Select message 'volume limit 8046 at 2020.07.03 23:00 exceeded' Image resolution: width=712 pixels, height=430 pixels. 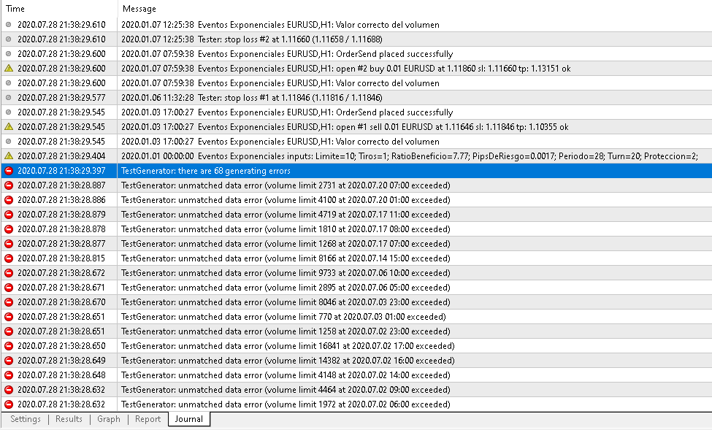pos(286,302)
